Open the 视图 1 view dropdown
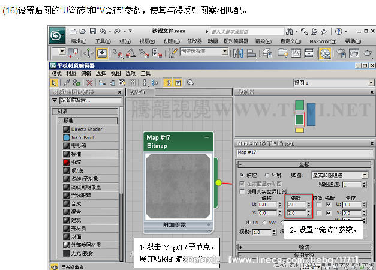This screenshot has width=376, height=270. 333,83
